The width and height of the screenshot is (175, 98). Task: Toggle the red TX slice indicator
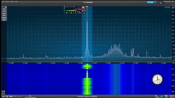83,7
